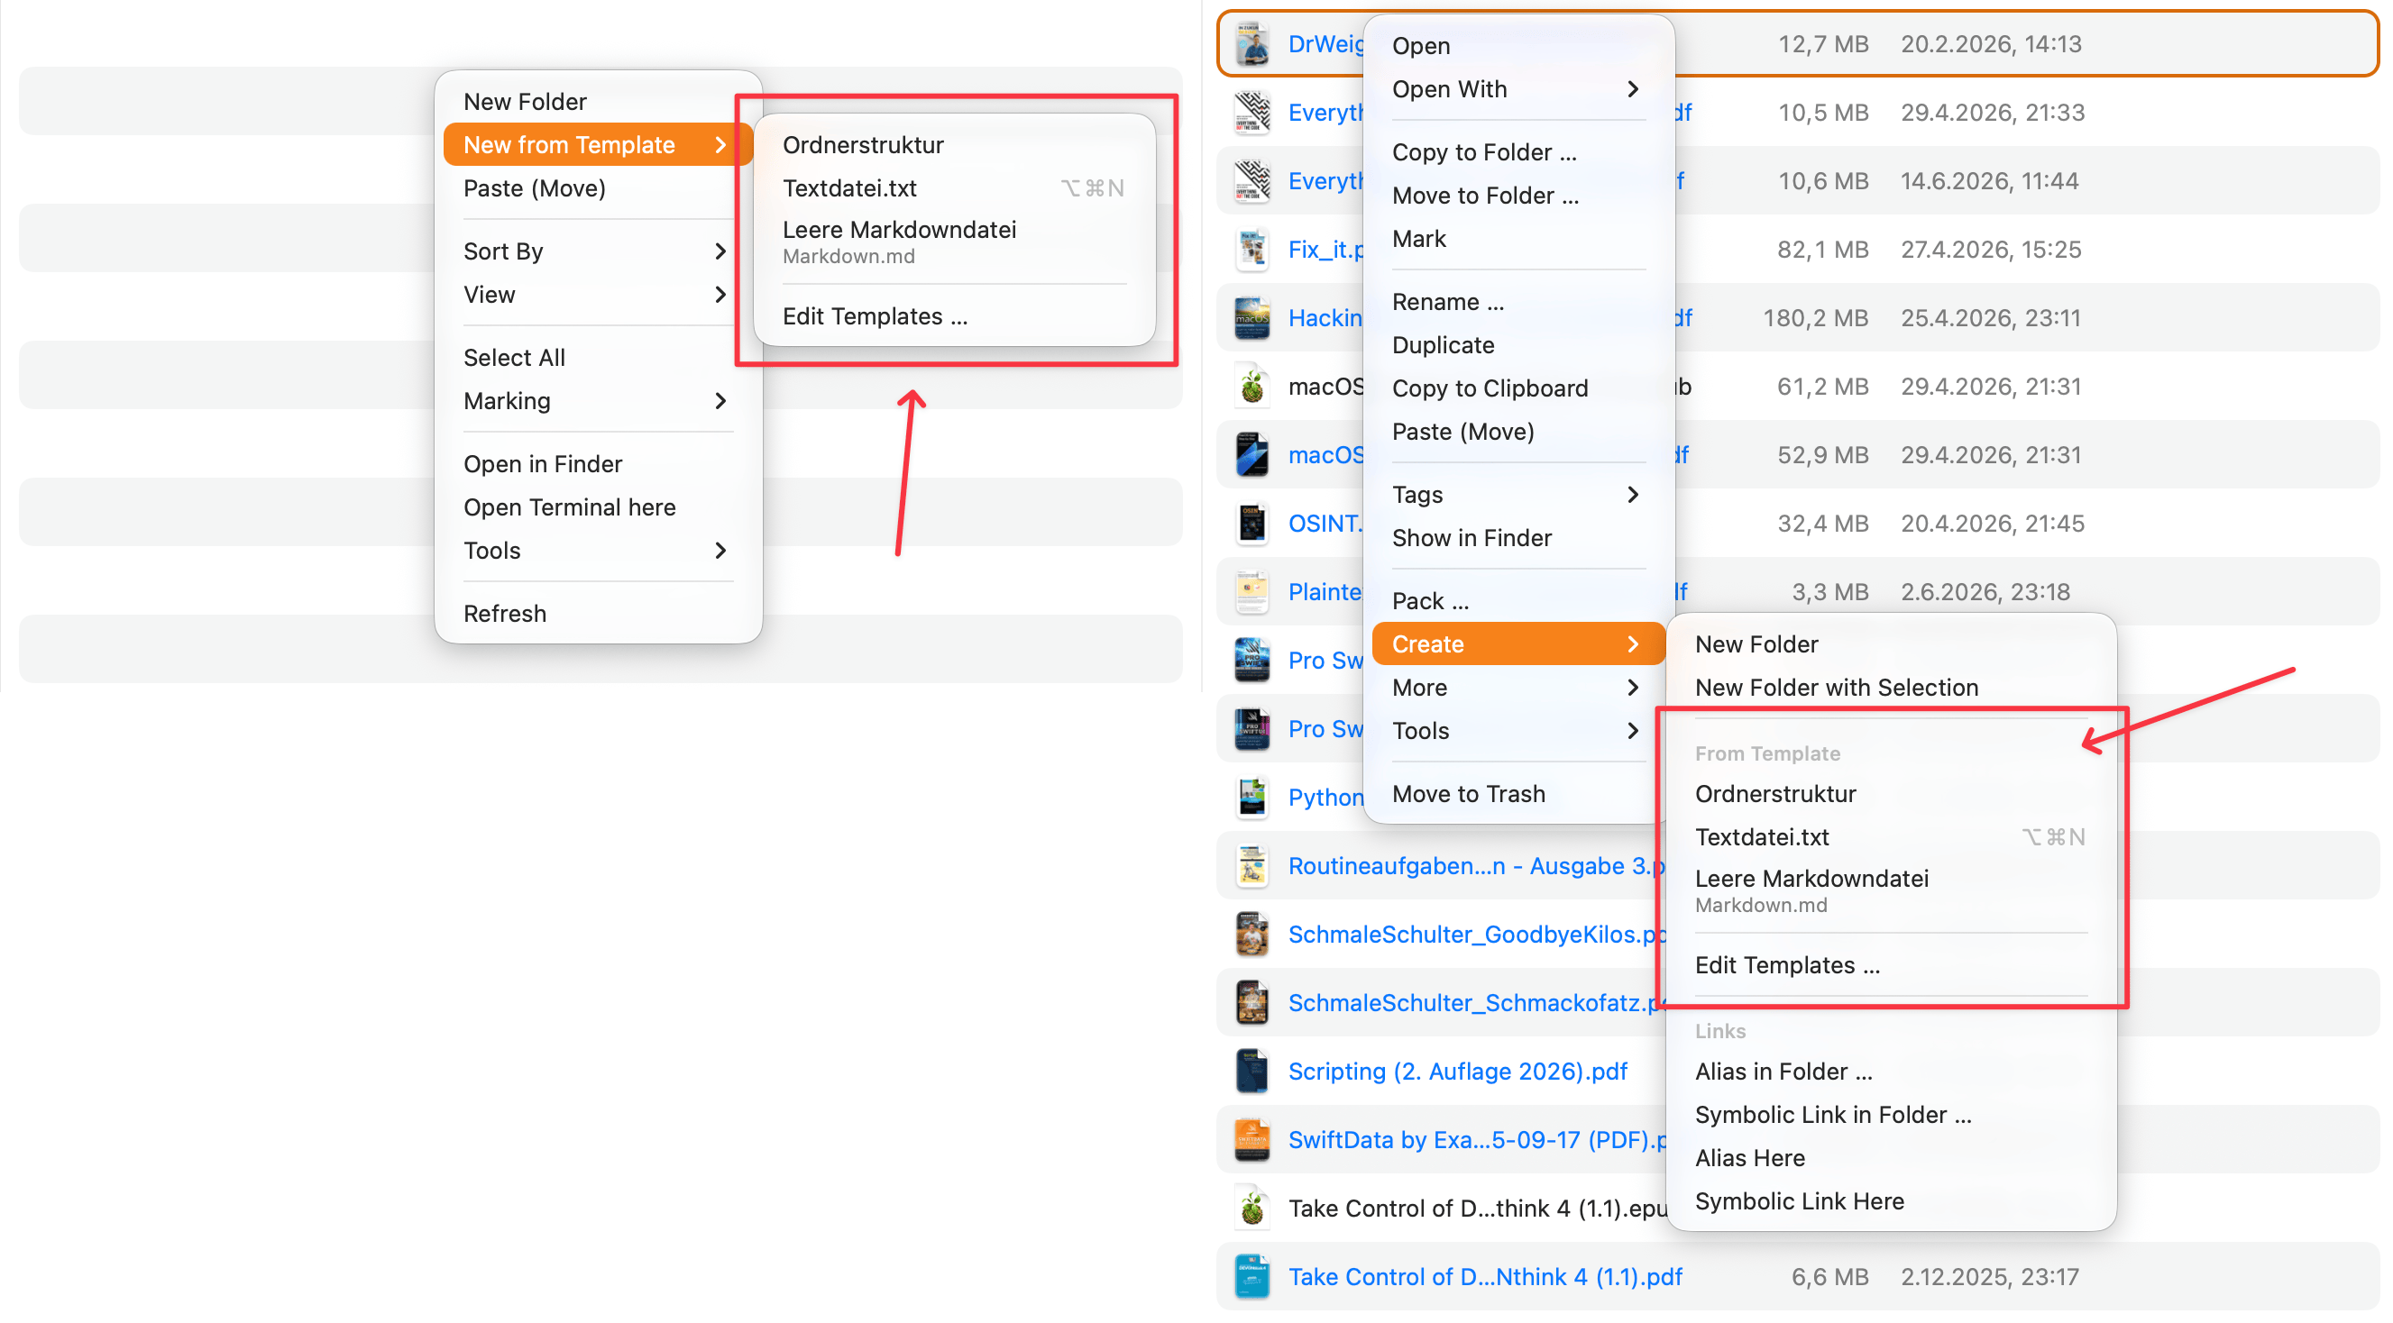Click the SchmaleSchulter_Schmackofatz file icon
This screenshot has height=1323, width=2393.
(1252, 1003)
